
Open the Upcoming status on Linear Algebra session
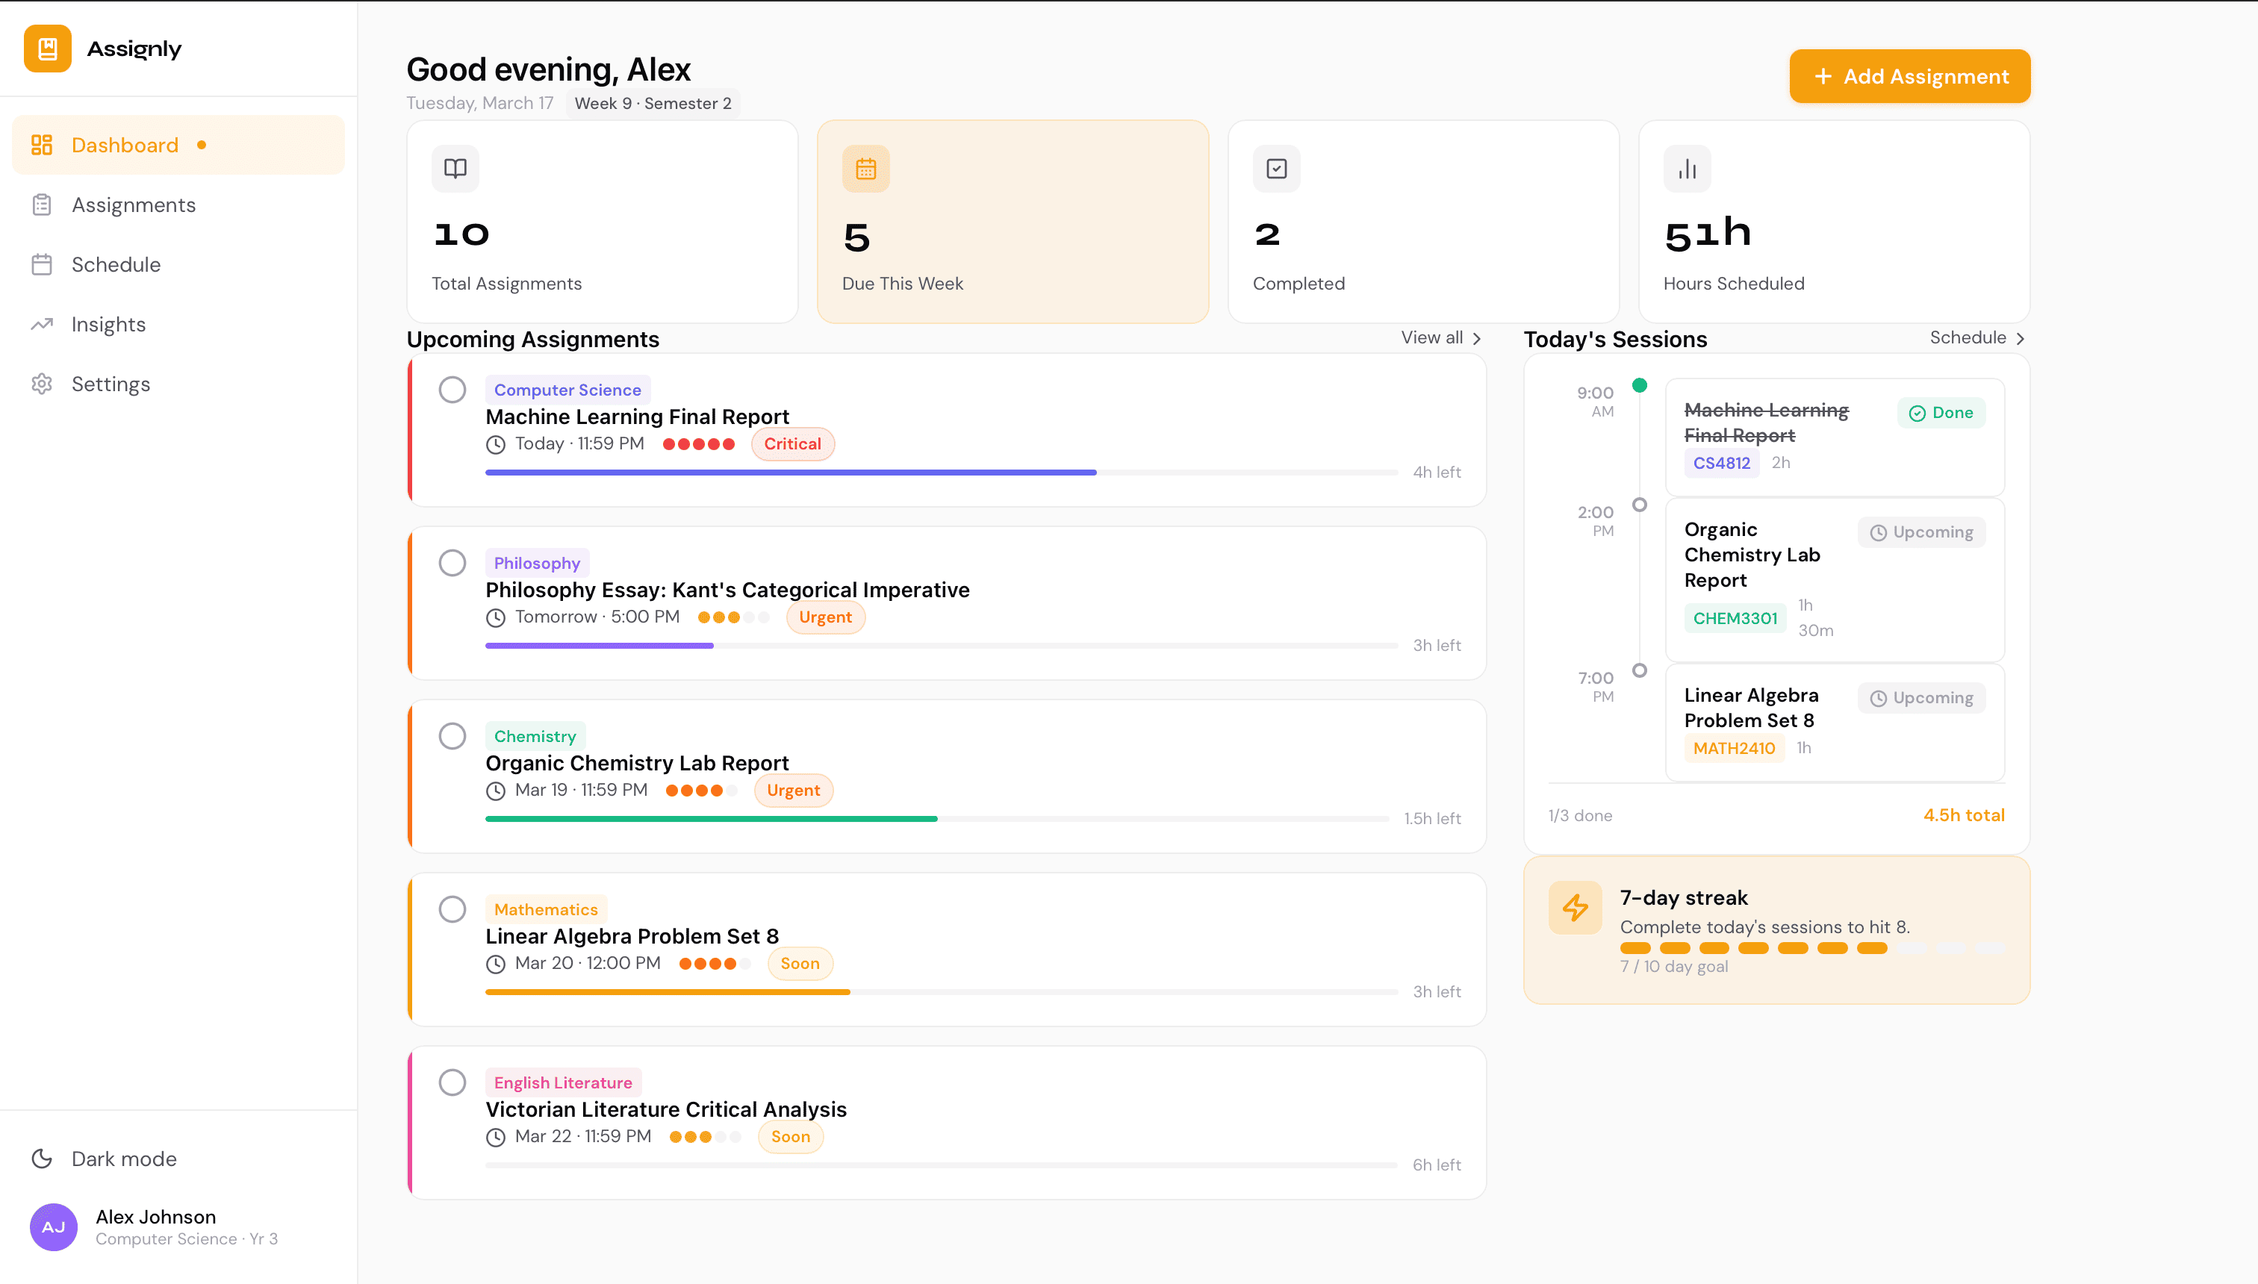[x=1921, y=696]
